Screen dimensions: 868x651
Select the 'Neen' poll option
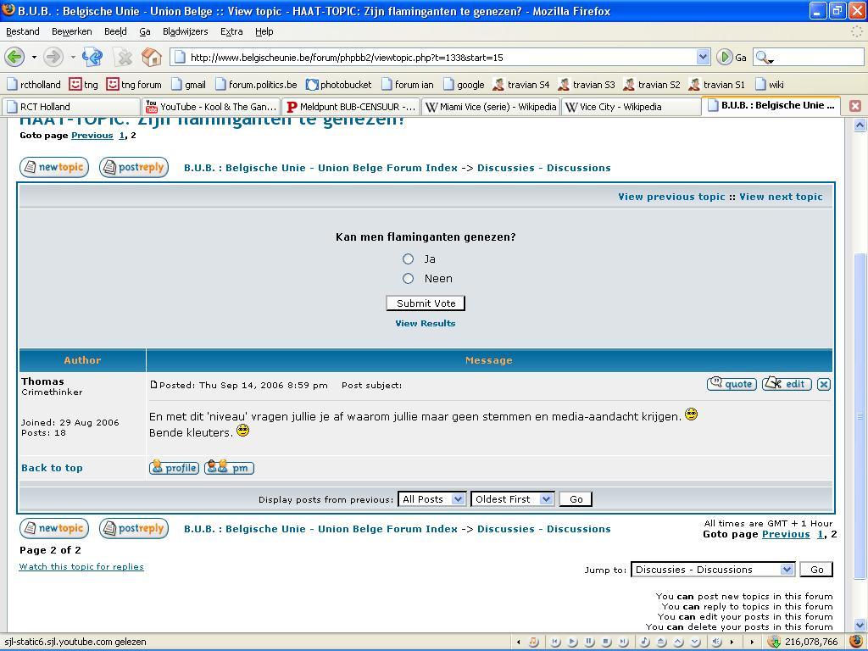pyautogui.click(x=408, y=278)
